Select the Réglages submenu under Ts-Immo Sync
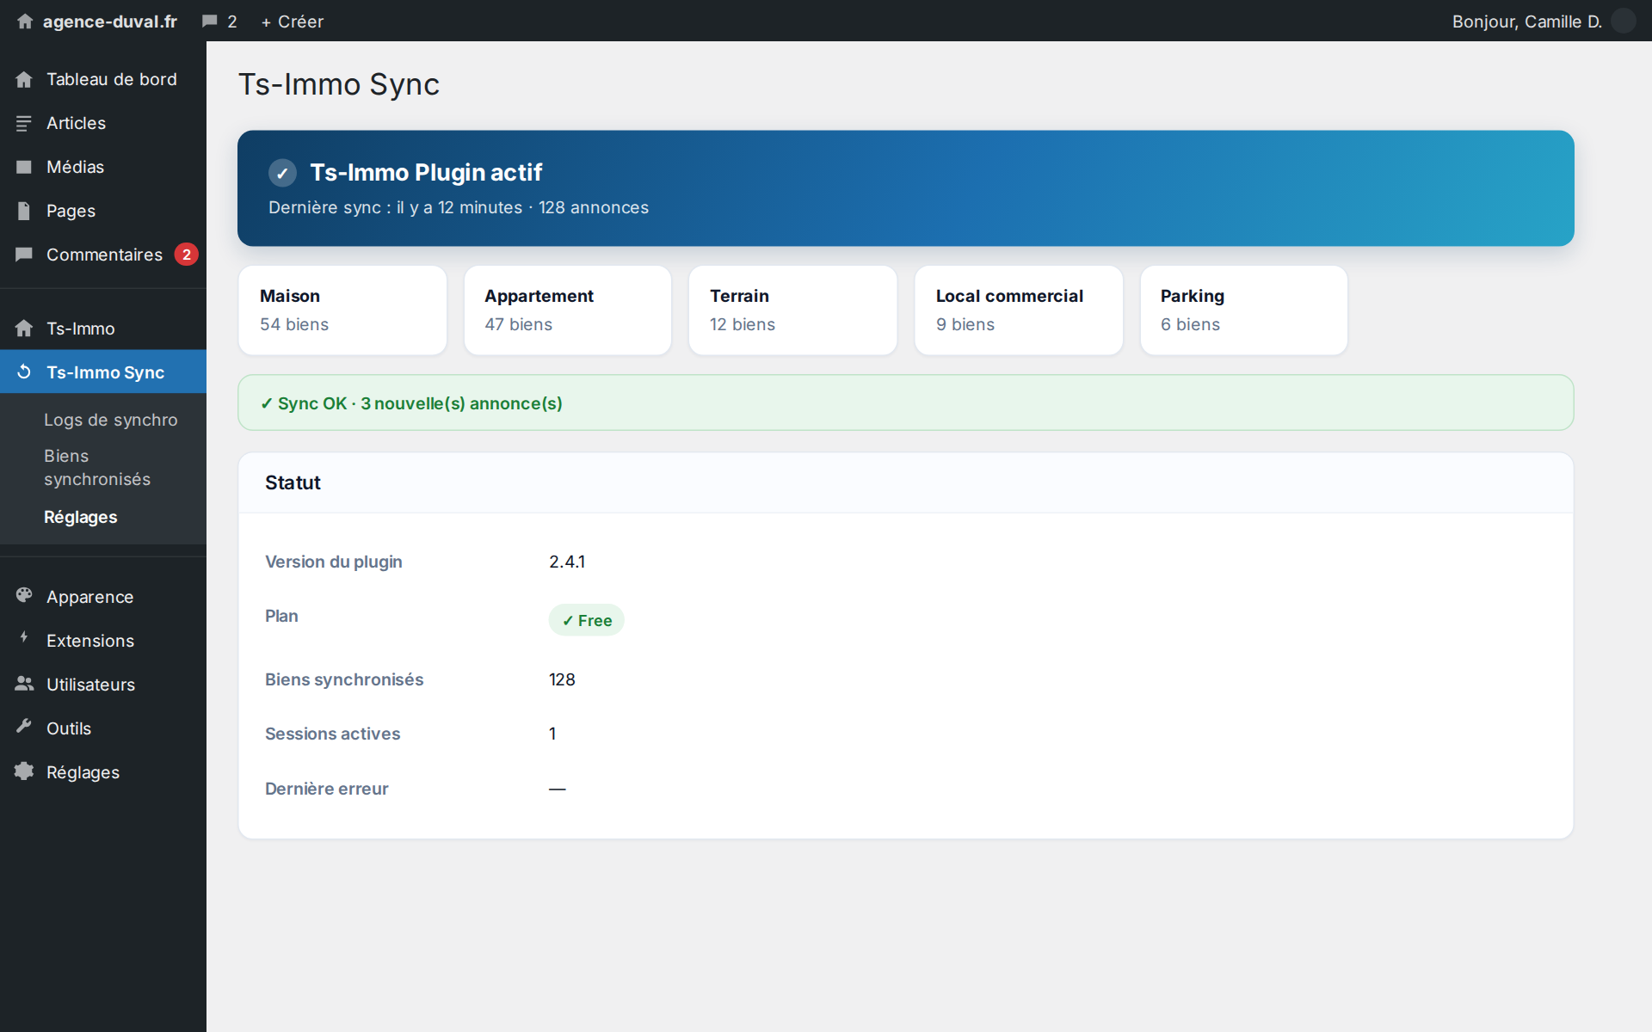This screenshot has width=1652, height=1032. (x=81, y=517)
